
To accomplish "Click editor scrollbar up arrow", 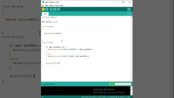I will 131,17.
